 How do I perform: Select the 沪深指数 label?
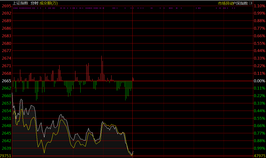[x=240, y=3]
